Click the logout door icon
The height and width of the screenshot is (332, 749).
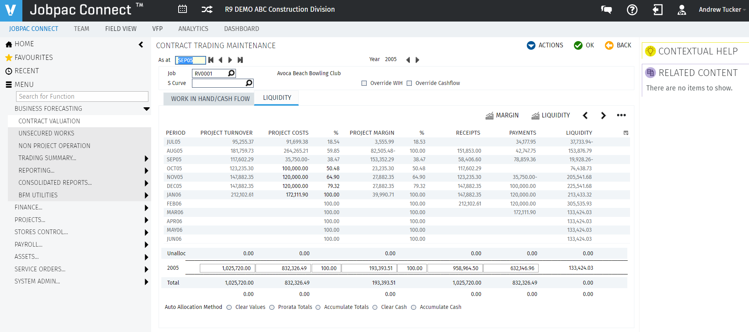(x=658, y=10)
